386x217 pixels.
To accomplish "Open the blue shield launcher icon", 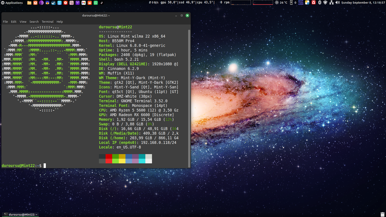I will coord(59,3).
